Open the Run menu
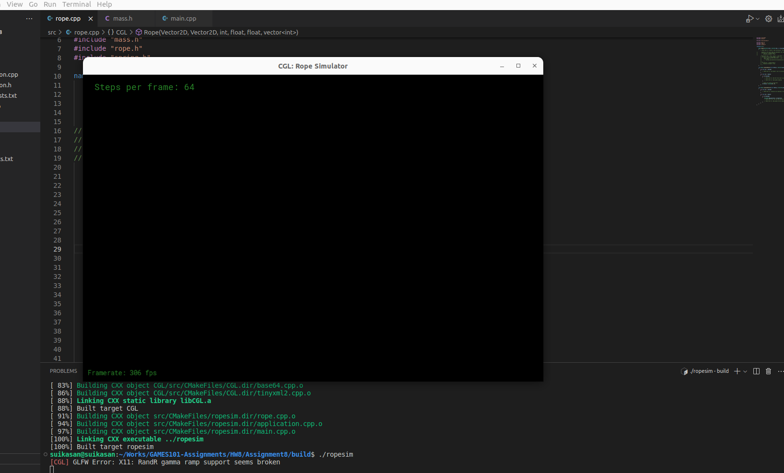 pyautogui.click(x=50, y=4)
